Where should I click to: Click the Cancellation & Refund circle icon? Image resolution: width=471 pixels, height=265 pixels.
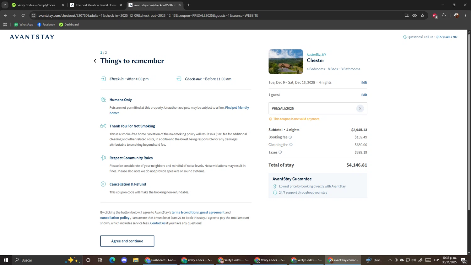[x=103, y=184]
